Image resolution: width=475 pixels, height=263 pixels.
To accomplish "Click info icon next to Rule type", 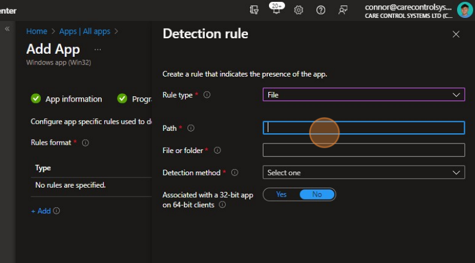I will [x=207, y=95].
